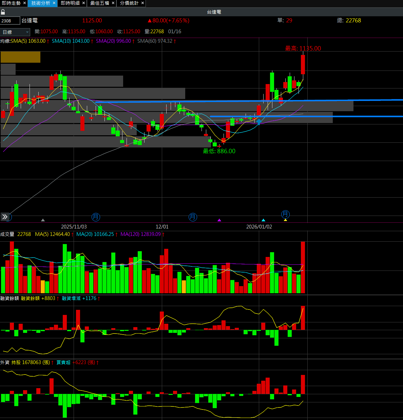
Task: Click the purple triangle marker on date axis
Action: click(219, 220)
